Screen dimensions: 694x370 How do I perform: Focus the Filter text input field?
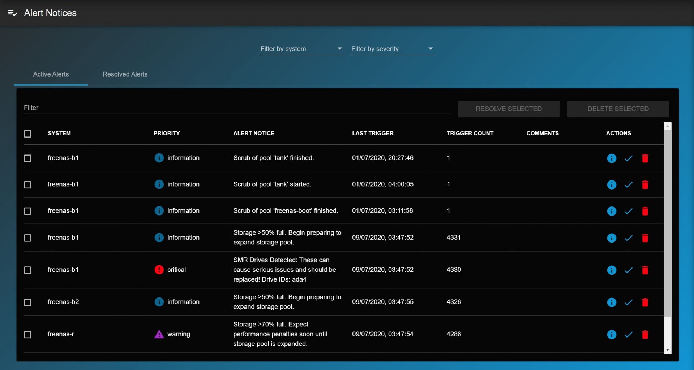(237, 108)
